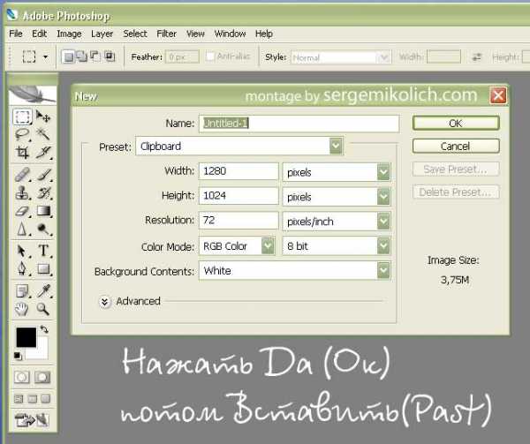Image resolution: width=530 pixels, height=444 pixels.
Task: Toggle the Anti-alias checkbox
Action: tap(210, 56)
